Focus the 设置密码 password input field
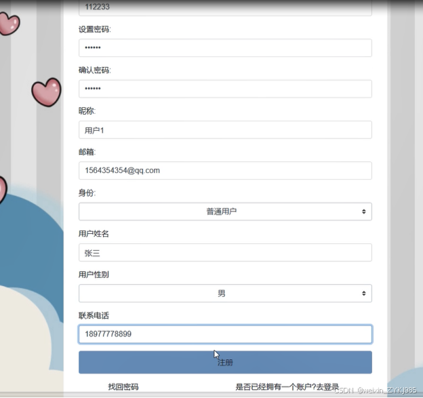423x398 pixels. pyautogui.click(x=225, y=48)
